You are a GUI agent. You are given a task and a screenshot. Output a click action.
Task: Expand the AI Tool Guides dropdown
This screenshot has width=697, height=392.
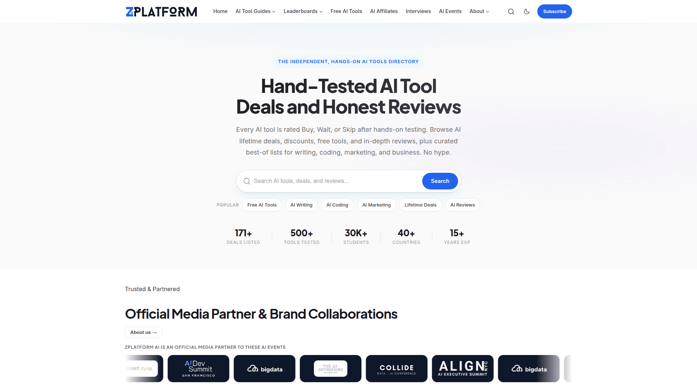click(256, 11)
